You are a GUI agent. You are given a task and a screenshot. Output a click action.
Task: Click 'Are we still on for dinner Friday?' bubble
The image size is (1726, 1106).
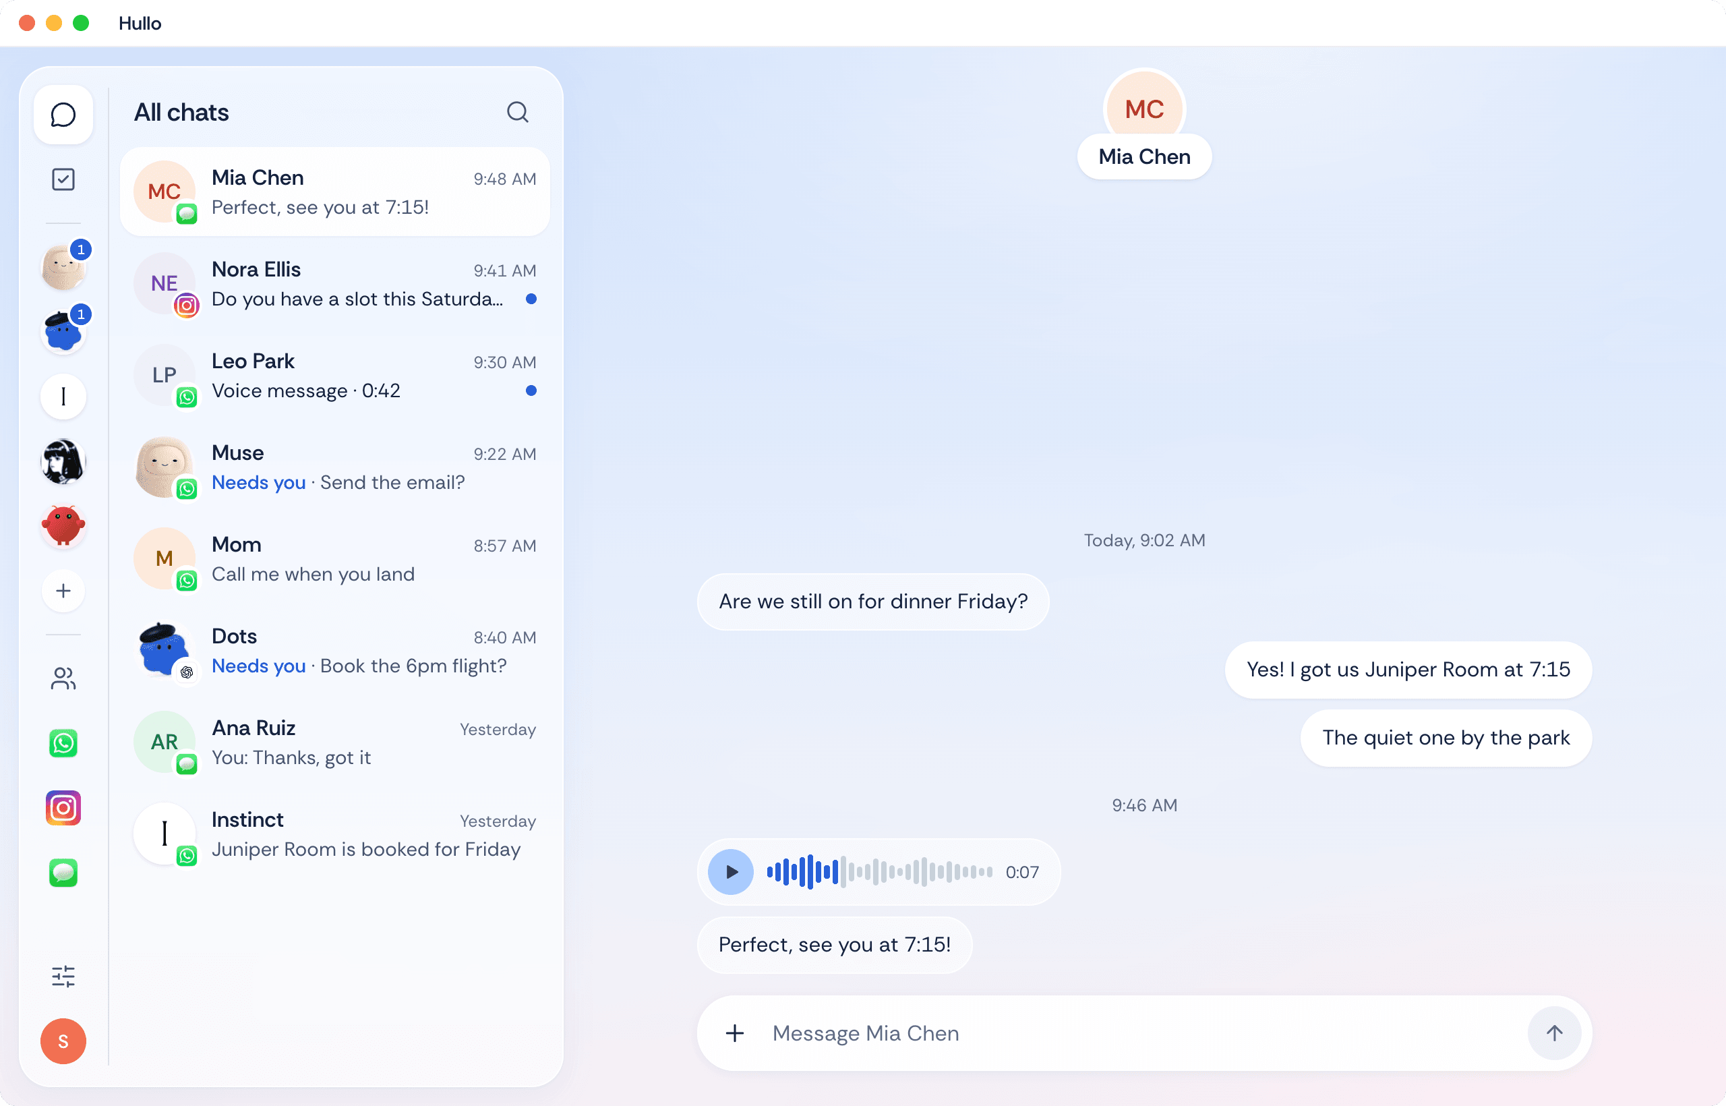click(873, 602)
